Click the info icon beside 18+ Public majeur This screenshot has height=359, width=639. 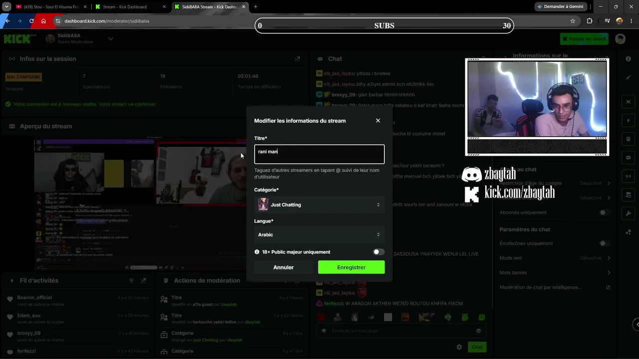point(257,252)
